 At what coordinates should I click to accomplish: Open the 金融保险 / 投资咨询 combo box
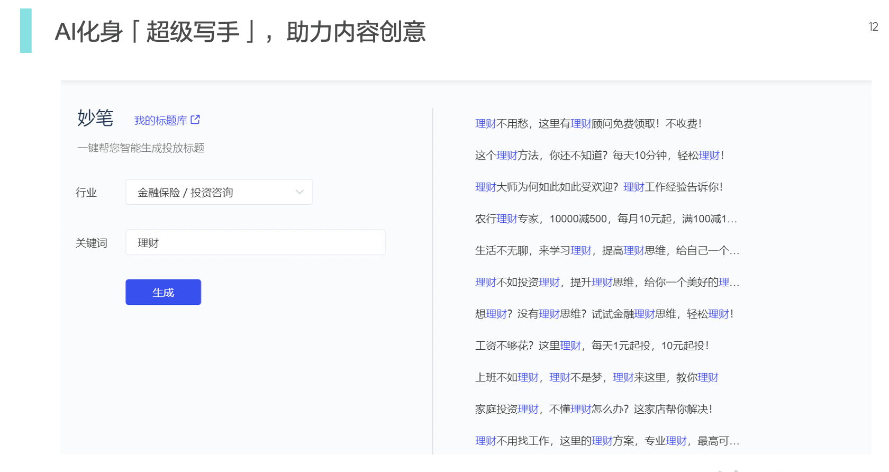click(212, 192)
